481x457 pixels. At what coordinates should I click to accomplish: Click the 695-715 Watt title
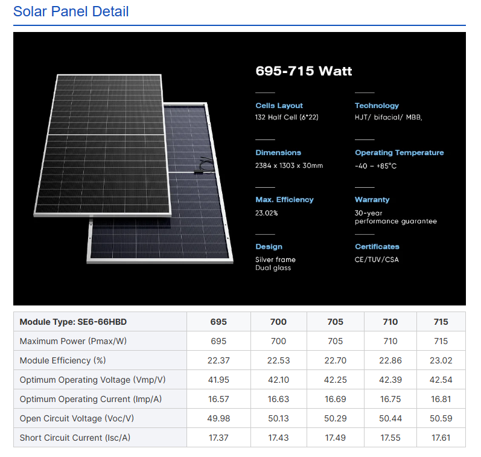point(304,71)
